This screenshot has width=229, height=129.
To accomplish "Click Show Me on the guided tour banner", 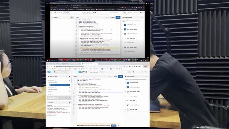I will 114,125.
